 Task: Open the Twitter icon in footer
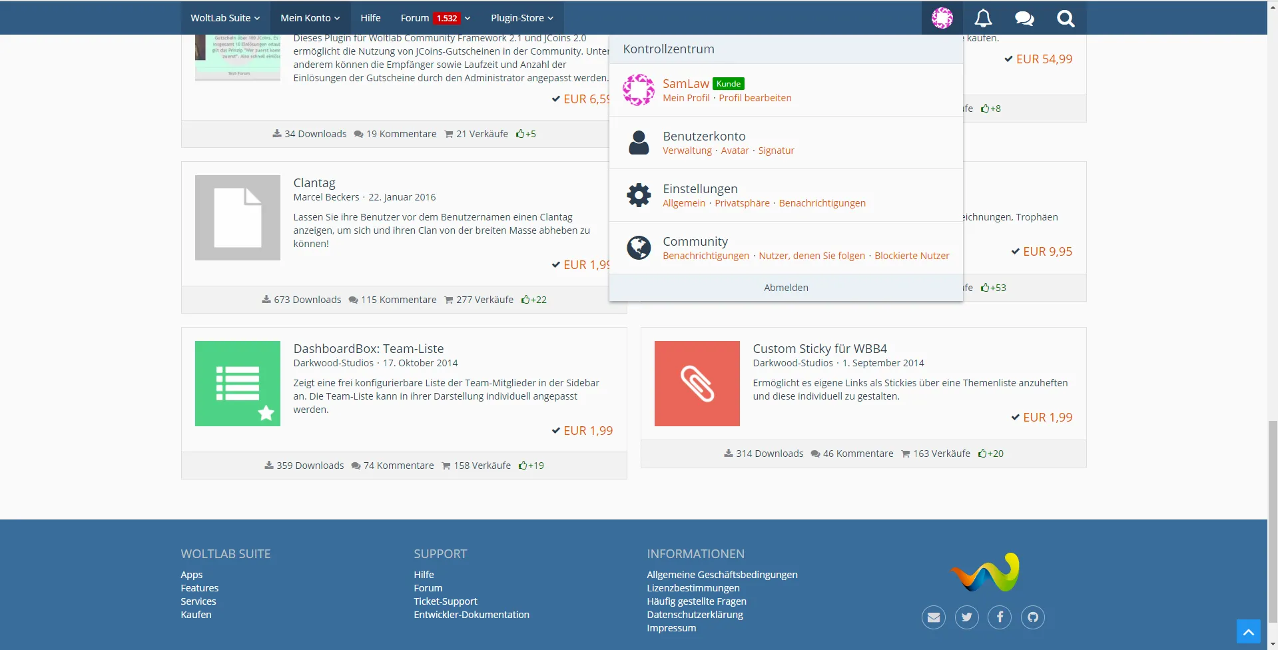[x=966, y=617]
